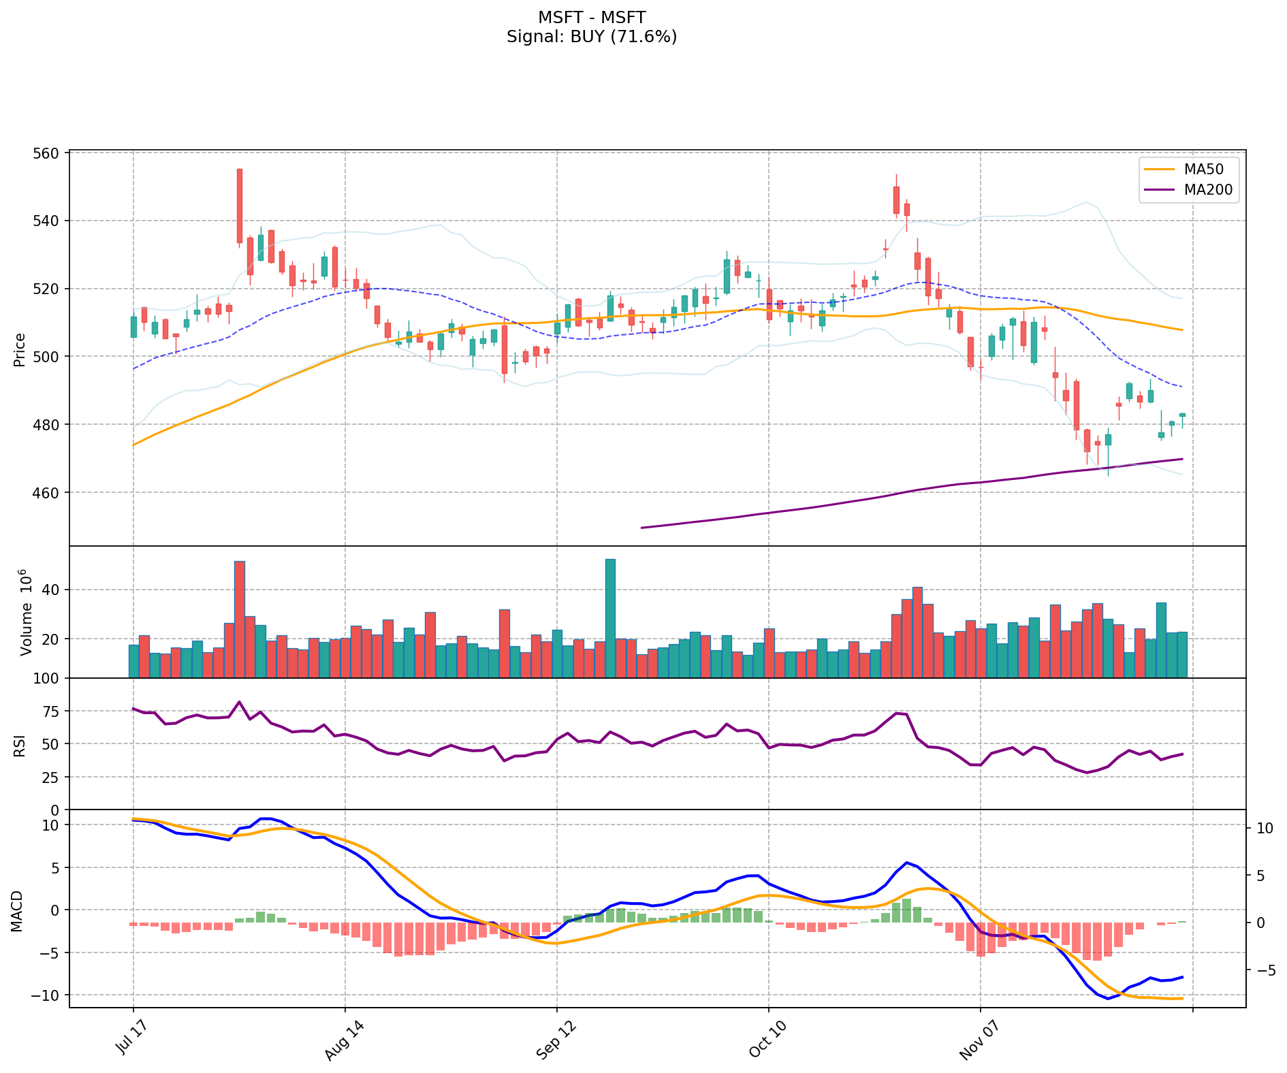Click the Price y-axis label
Image resolution: width=1287 pixels, height=1073 pixels.
click(20, 349)
